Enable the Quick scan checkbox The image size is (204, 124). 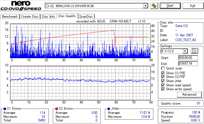pyautogui.click(x=163, y=68)
